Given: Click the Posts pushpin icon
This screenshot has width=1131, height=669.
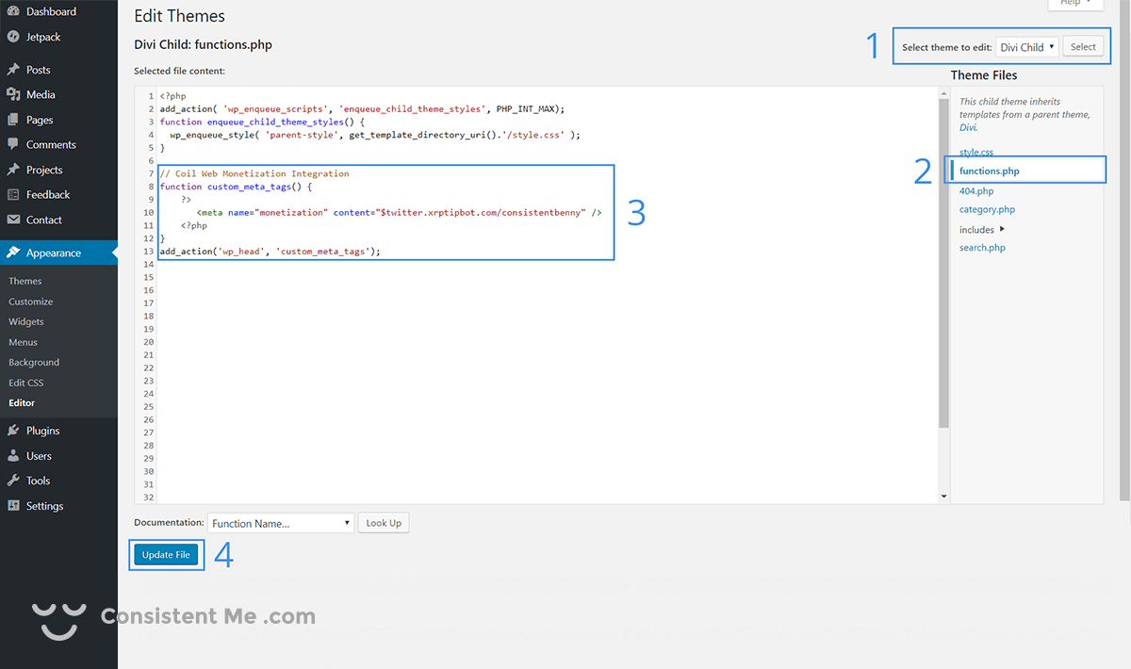Looking at the screenshot, I should click(x=13, y=70).
